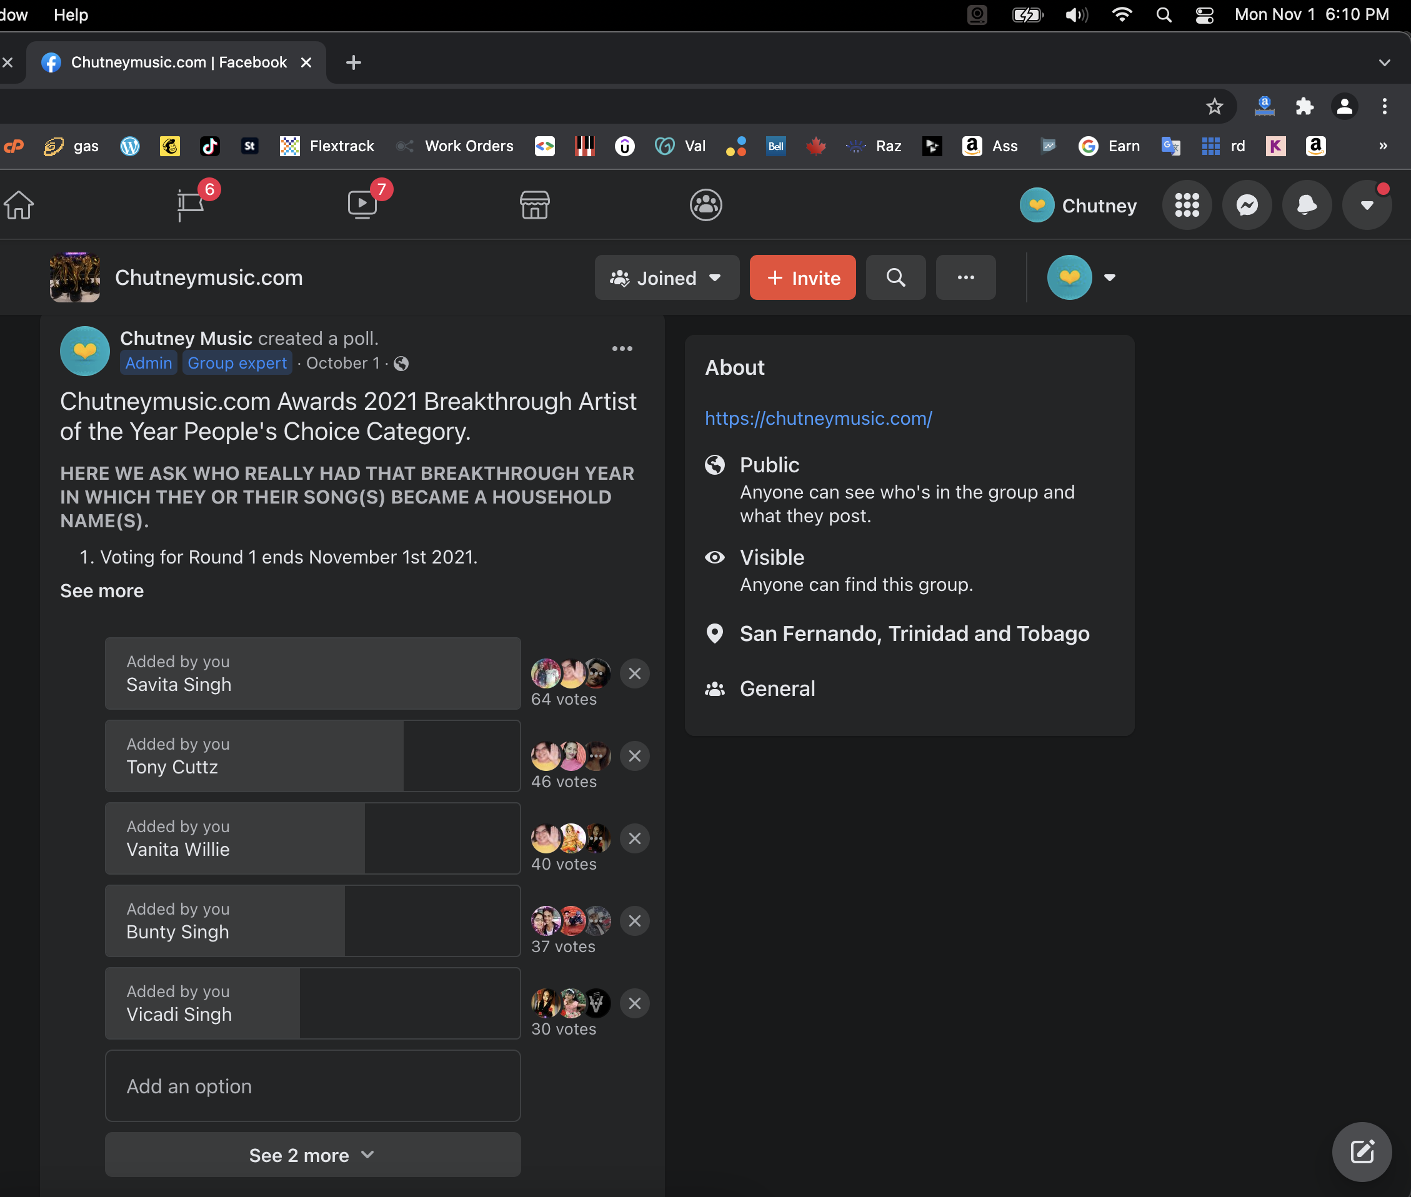Open the chutneymusic.com link in About
This screenshot has height=1197, width=1411.
pyautogui.click(x=818, y=419)
